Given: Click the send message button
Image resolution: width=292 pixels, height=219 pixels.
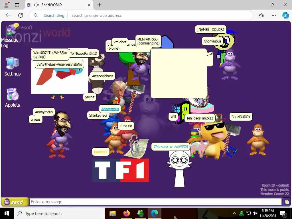Looking at the screenshot, I should [15, 202].
